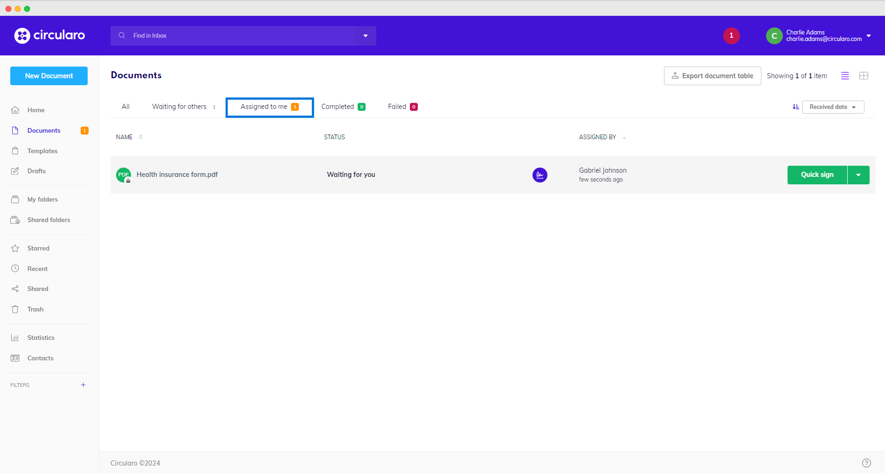Click the New Document button

49,76
